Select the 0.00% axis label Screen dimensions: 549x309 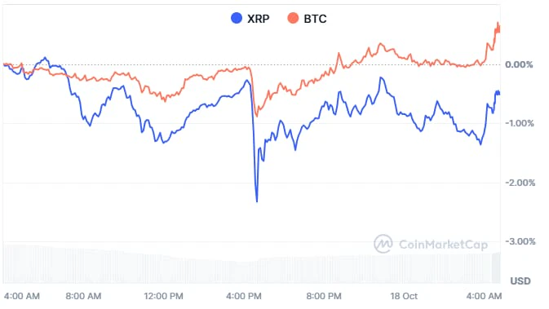click(x=519, y=64)
